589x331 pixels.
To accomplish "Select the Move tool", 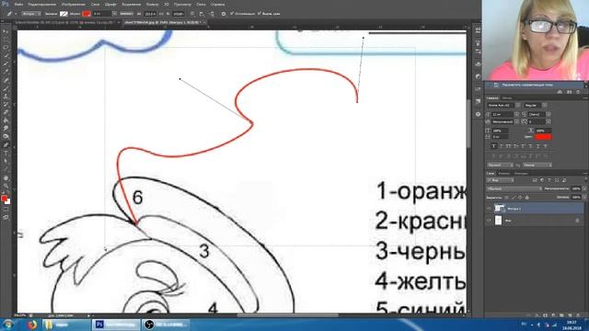I will tap(6, 31).
